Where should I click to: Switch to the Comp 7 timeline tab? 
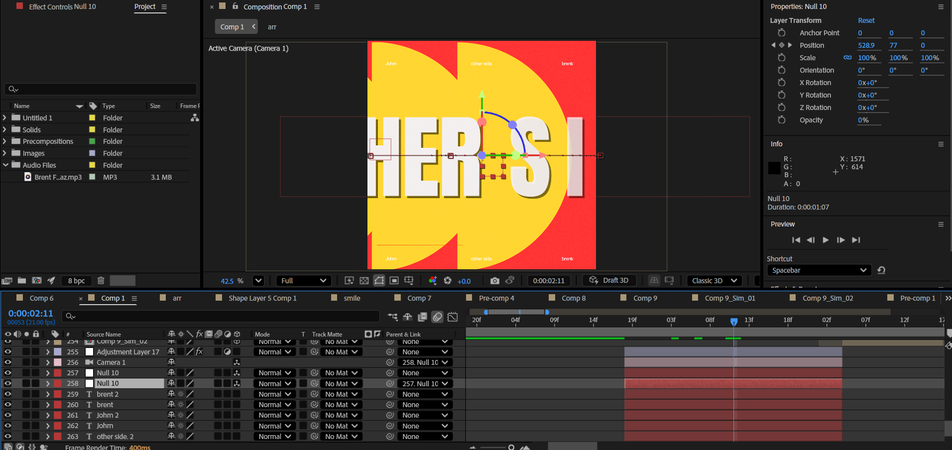[x=419, y=298]
